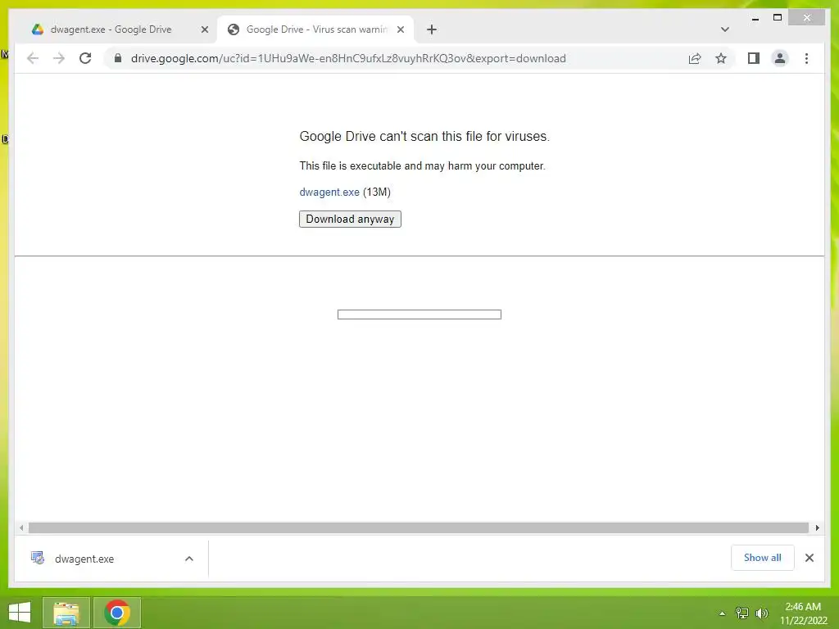
Task: Expand the tab search dropdown
Action: (725, 29)
